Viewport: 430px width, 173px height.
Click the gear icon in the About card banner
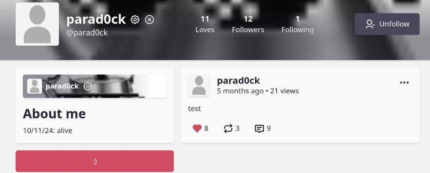[x=88, y=86]
